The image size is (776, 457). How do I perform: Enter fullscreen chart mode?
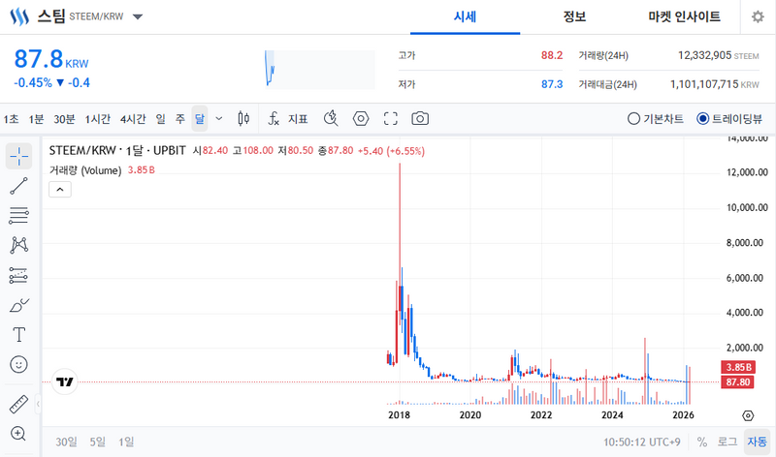pos(391,118)
